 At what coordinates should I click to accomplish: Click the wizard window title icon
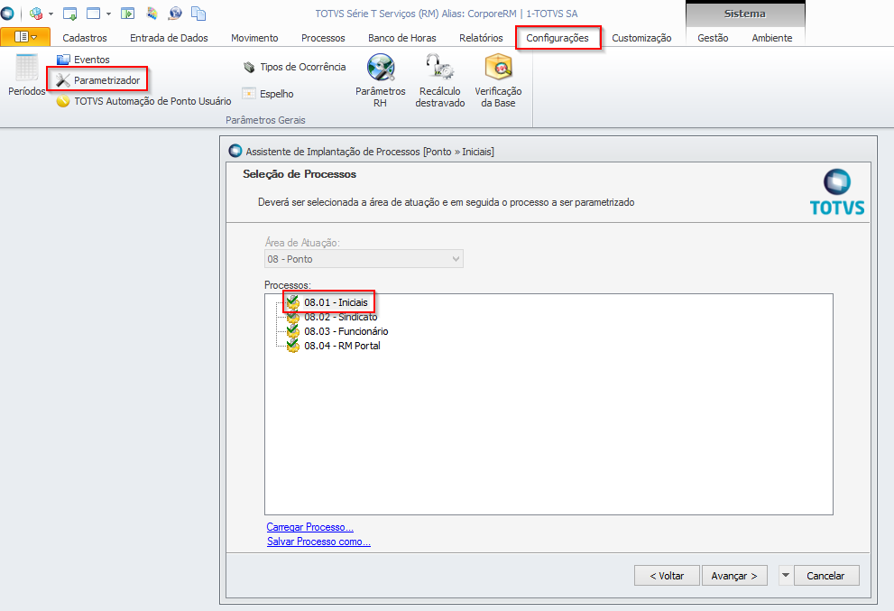[235, 151]
